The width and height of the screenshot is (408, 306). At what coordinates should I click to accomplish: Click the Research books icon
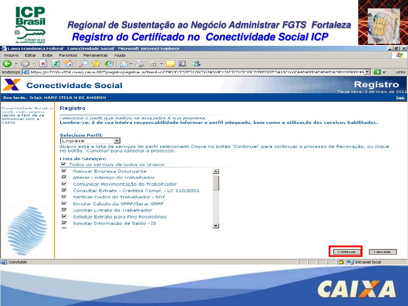(x=182, y=64)
